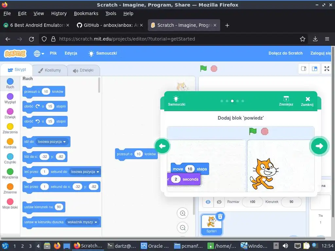
Task: Open the Edycja menu
Action: 71,53
